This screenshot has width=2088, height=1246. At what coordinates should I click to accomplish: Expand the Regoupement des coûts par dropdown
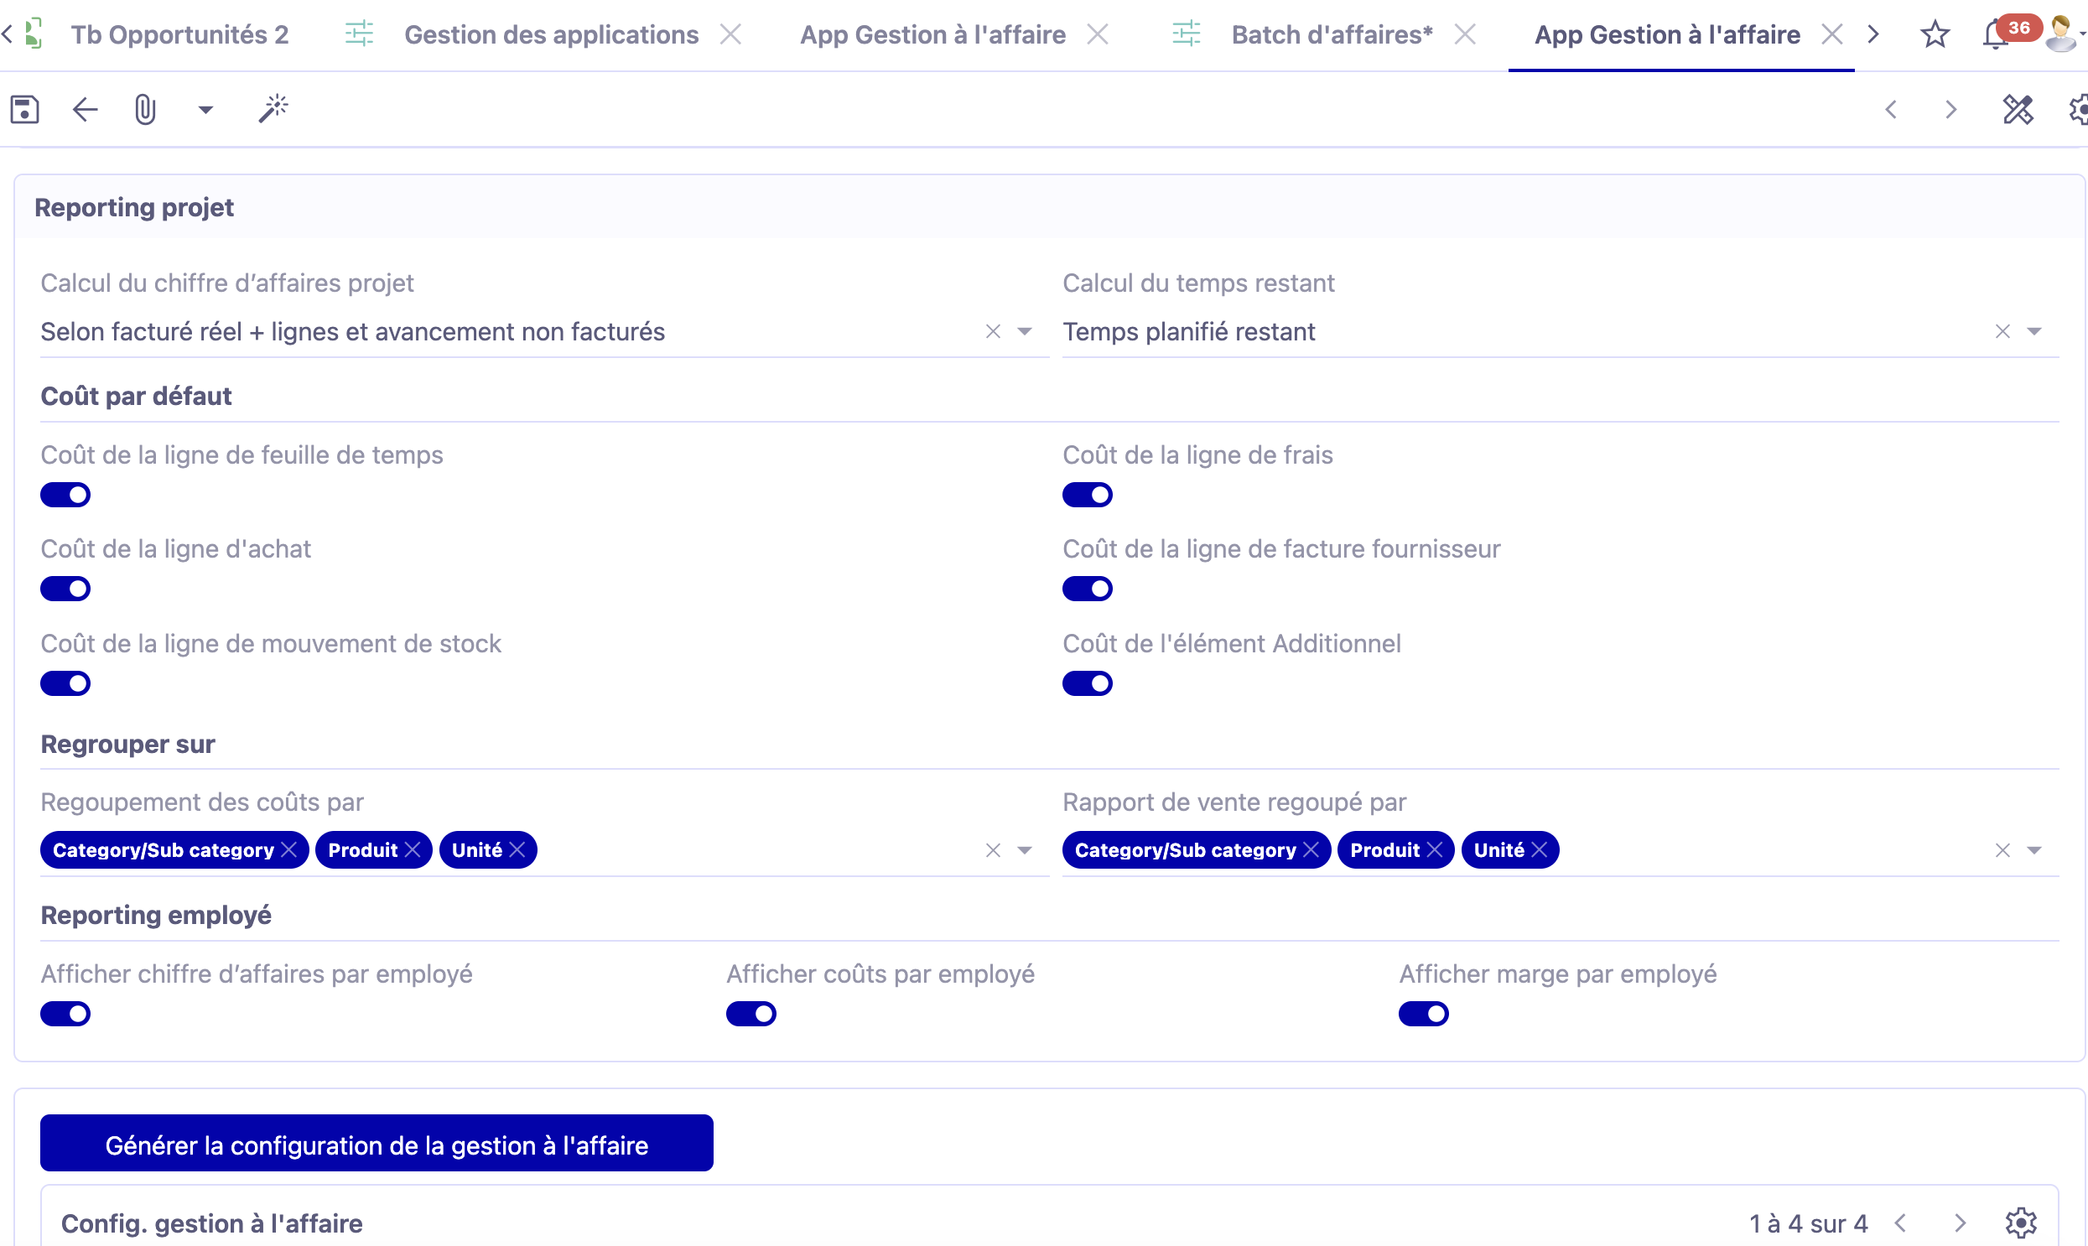tap(1023, 849)
